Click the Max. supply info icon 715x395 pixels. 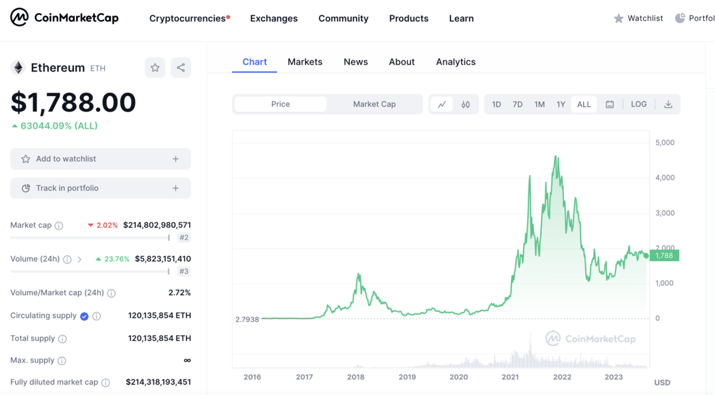[x=62, y=361]
